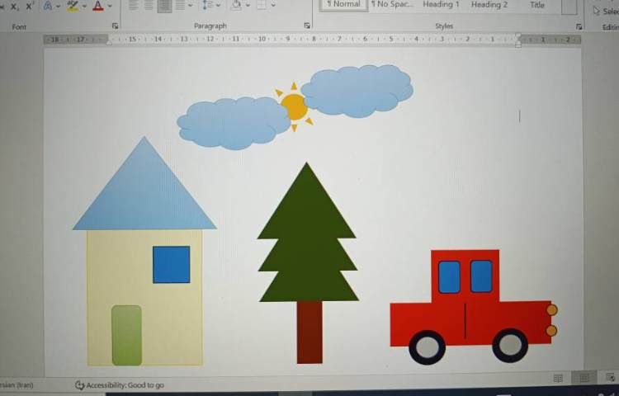Apply superscript formatting
The image size is (619, 396).
pyautogui.click(x=30, y=6)
